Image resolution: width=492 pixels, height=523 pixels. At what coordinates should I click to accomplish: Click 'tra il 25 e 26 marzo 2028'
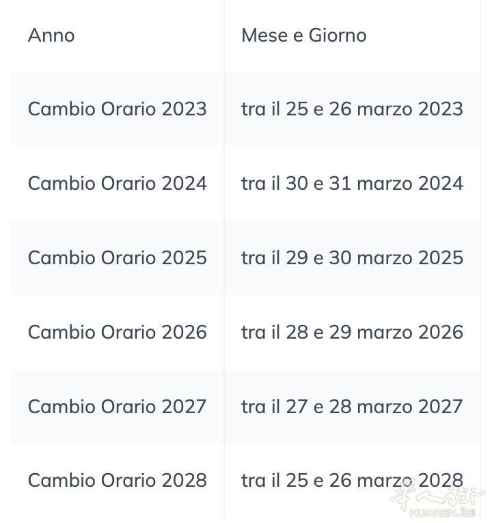pos(352,481)
